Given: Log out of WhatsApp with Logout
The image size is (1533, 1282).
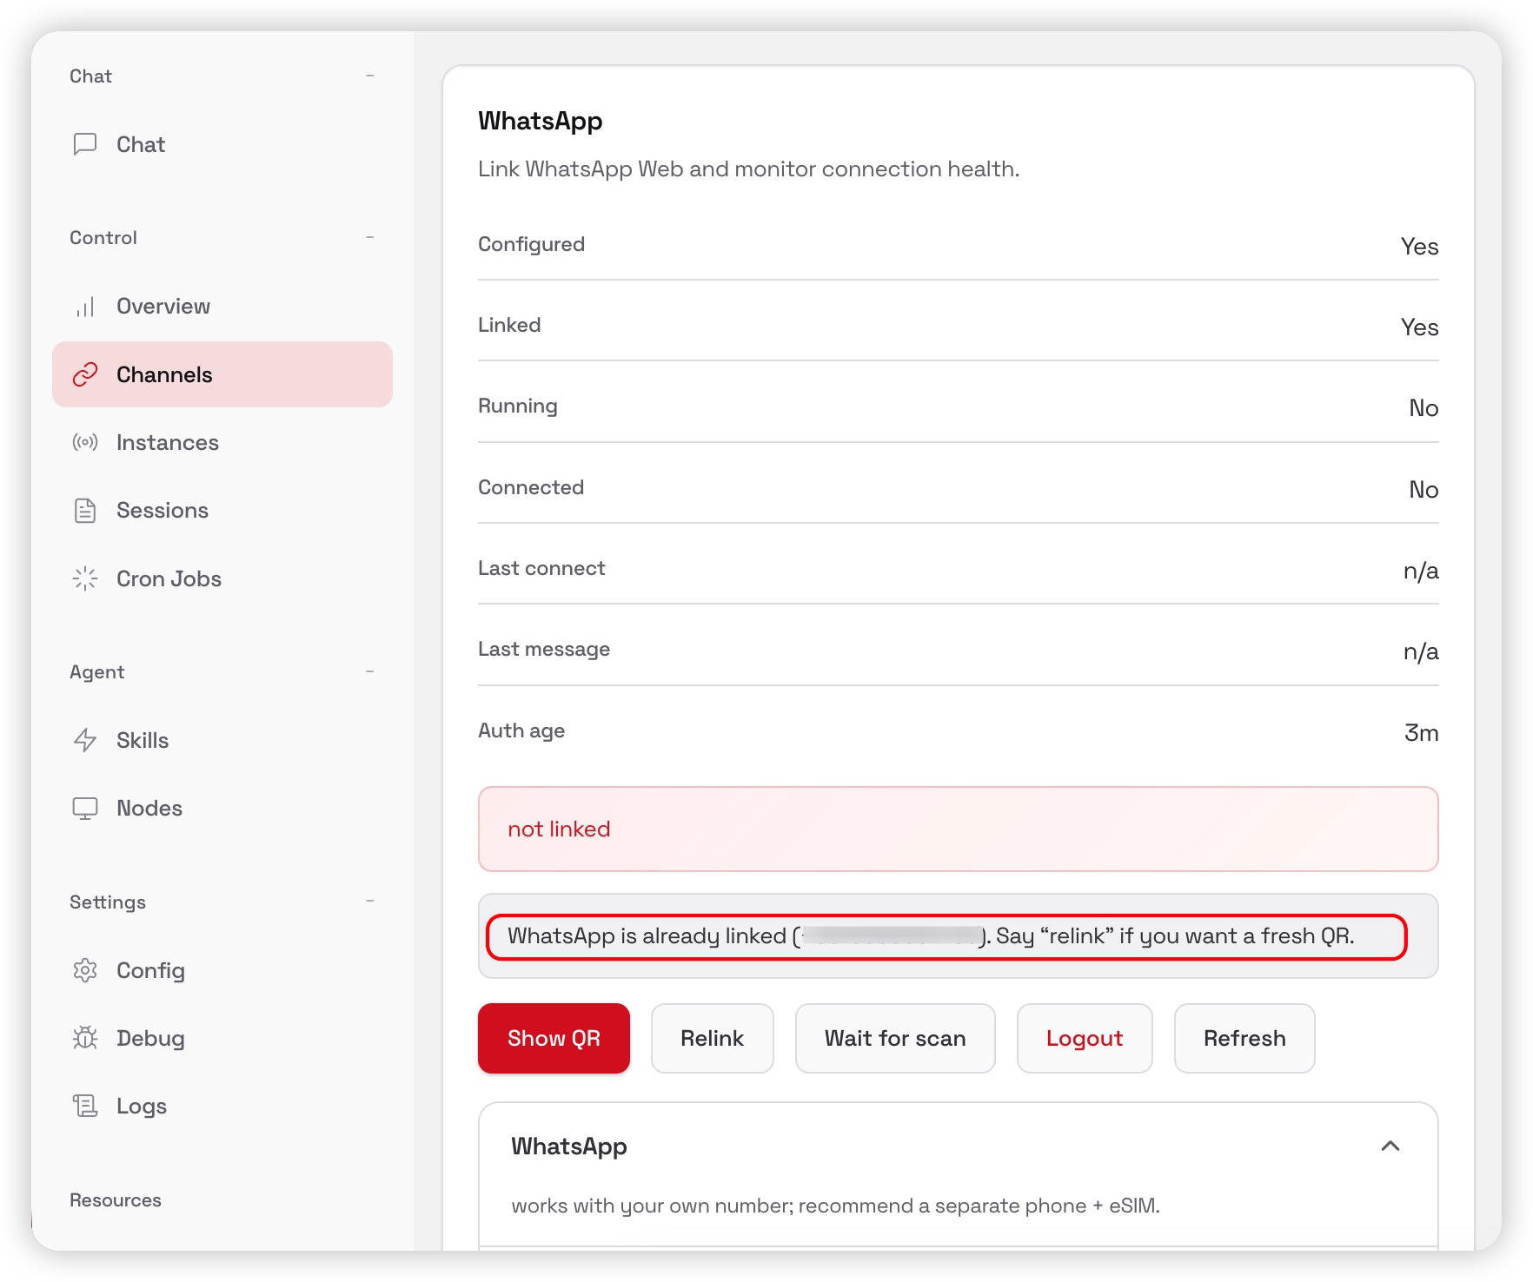Looking at the screenshot, I should tap(1085, 1039).
